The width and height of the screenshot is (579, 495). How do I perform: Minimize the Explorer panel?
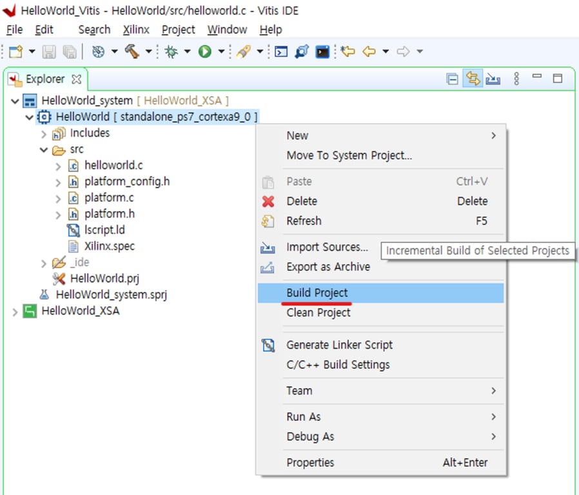click(537, 76)
